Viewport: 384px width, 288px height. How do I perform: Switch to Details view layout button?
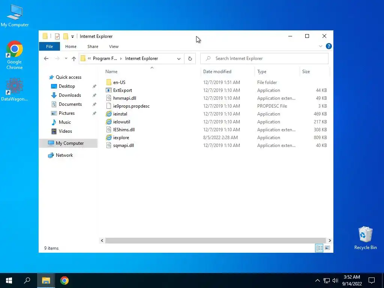(x=319, y=248)
